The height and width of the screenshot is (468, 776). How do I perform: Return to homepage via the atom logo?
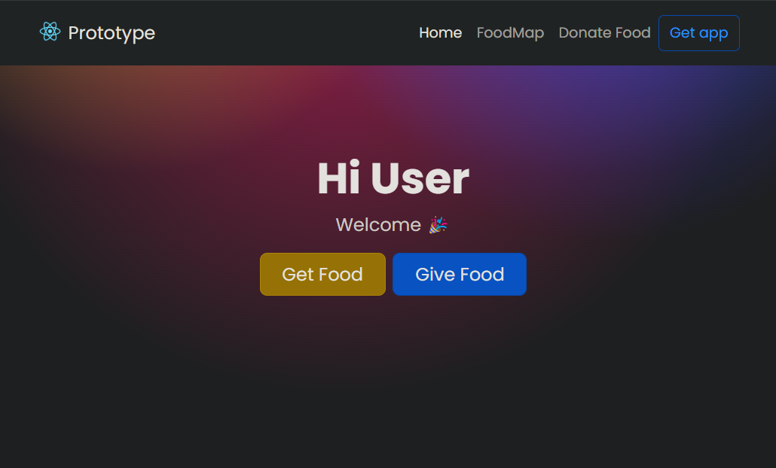[50, 32]
